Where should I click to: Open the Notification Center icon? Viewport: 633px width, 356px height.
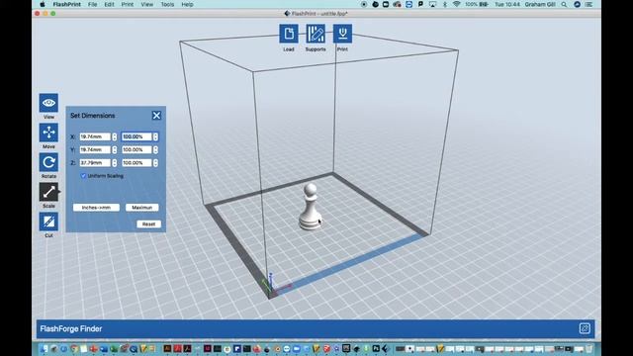(589, 4)
